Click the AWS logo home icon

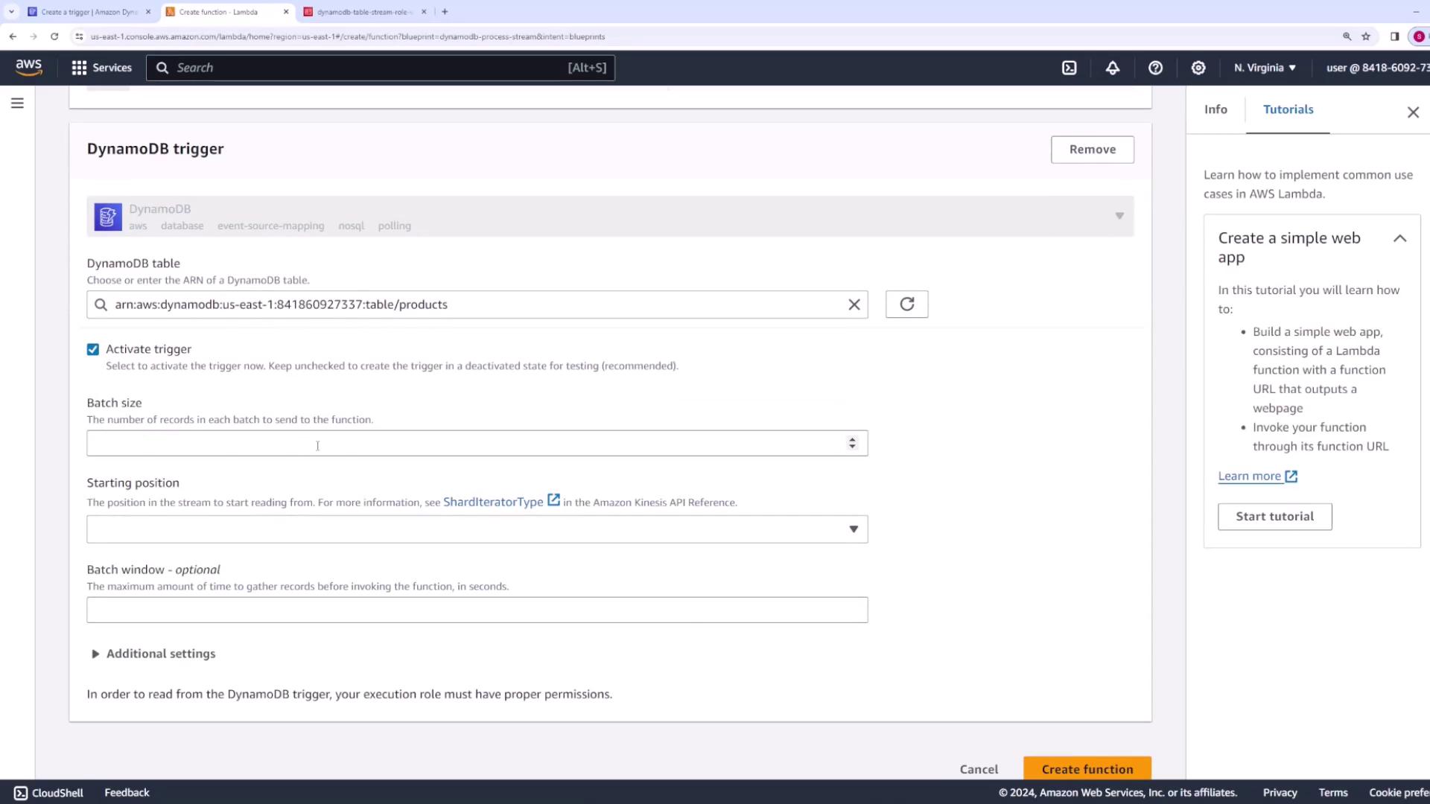pos(28,67)
